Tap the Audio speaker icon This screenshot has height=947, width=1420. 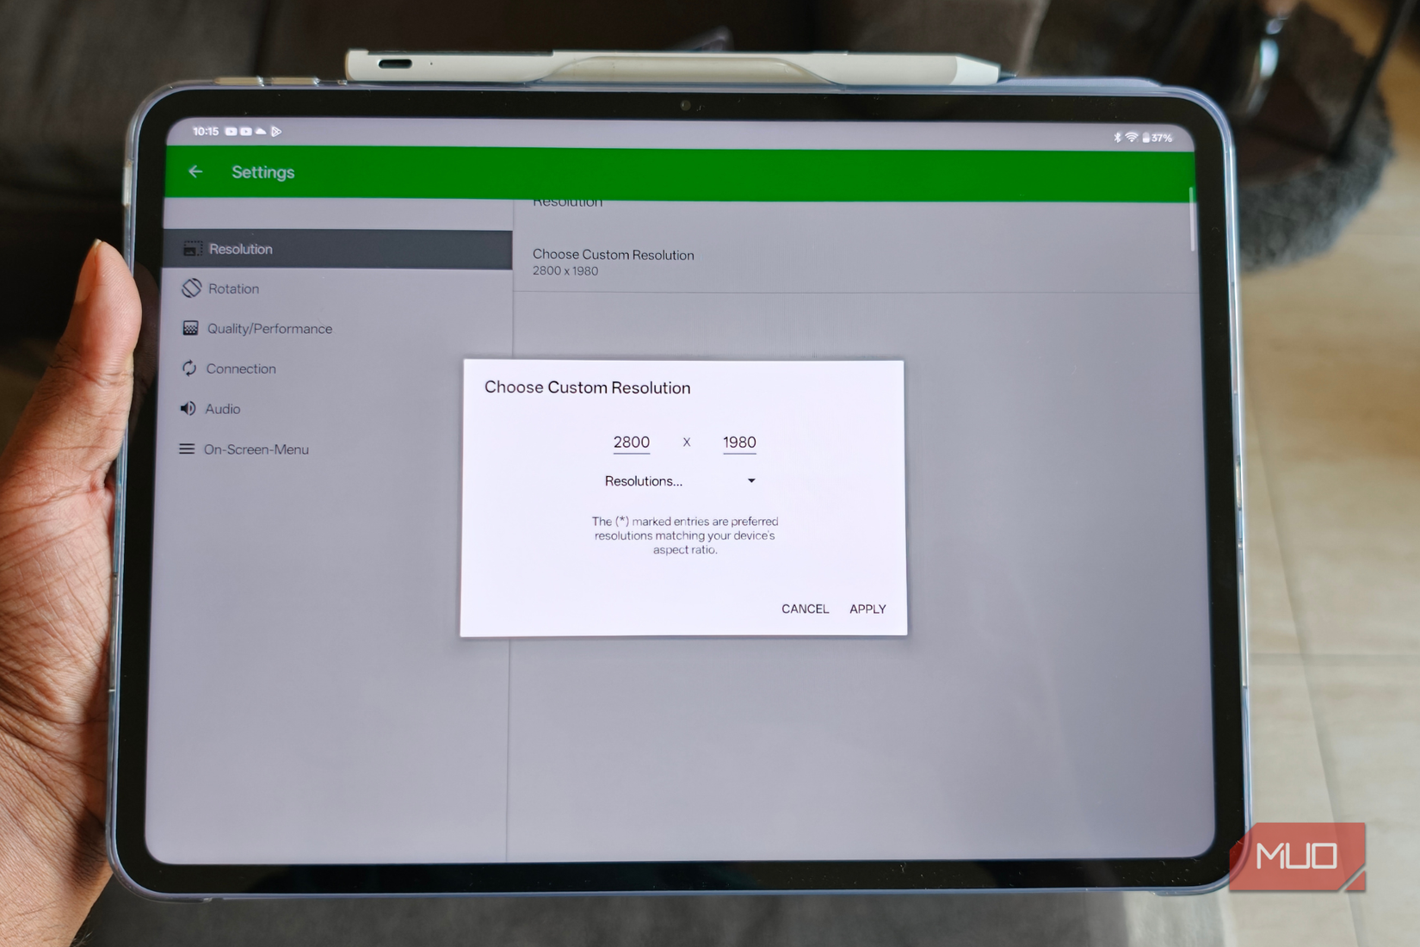(189, 408)
